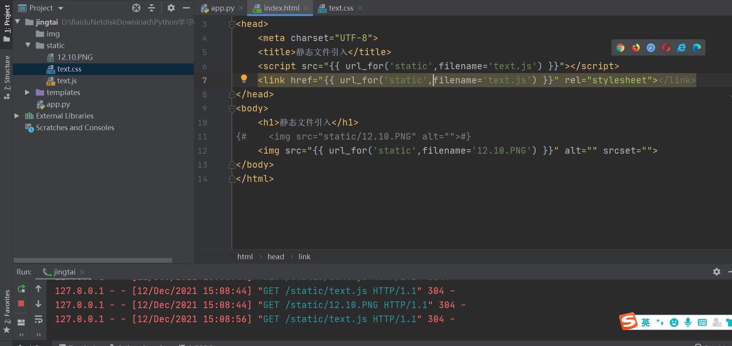This screenshot has width=732, height=346.
Task: Click head breadcrumb
Action: (275, 256)
